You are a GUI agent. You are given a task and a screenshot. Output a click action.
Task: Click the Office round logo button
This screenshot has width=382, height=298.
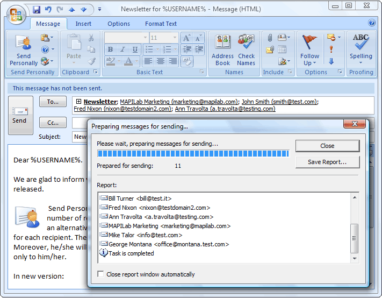(x=16, y=15)
